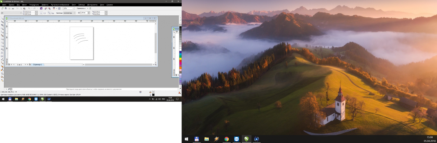The width and height of the screenshot is (437, 143).
Task: Paste from the clipboard toolbar icon
Action: pyautogui.click(x=24, y=8)
